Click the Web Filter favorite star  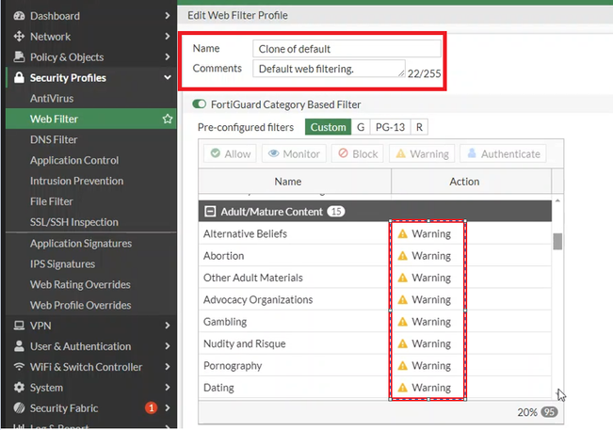coord(168,119)
